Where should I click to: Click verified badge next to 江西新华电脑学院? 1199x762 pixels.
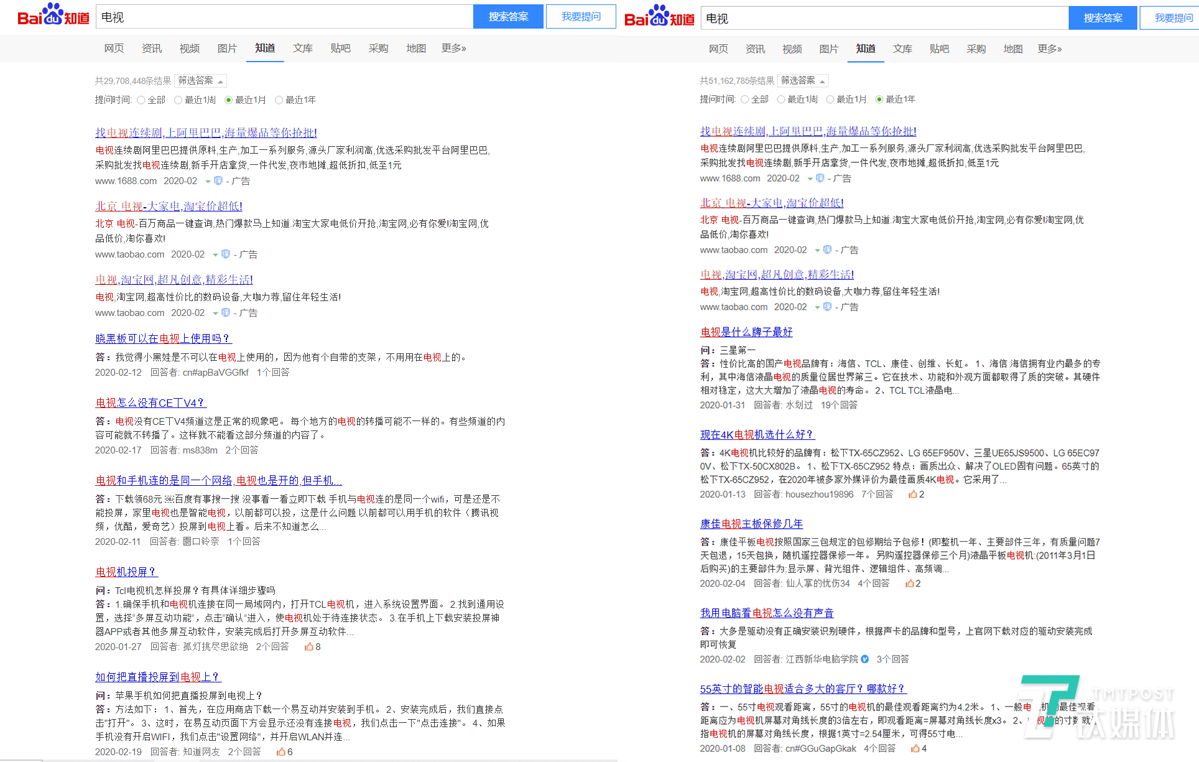(x=864, y=659)
